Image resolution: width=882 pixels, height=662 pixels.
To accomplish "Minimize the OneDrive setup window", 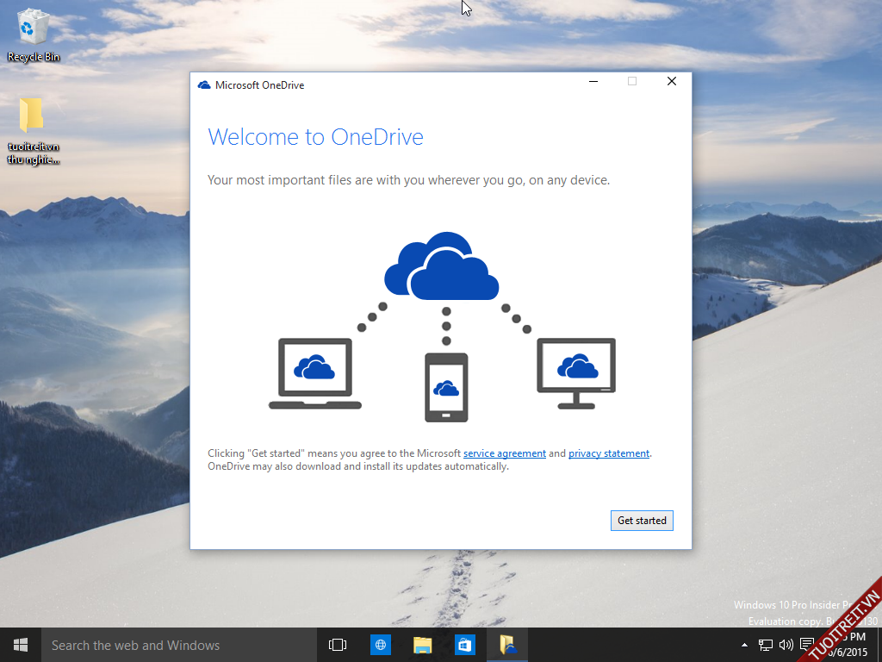I will pyautogui.click(x=593, y=82).
